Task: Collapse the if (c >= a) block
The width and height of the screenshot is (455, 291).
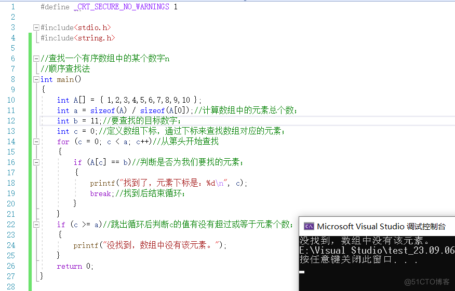Action: coord(36,225)
